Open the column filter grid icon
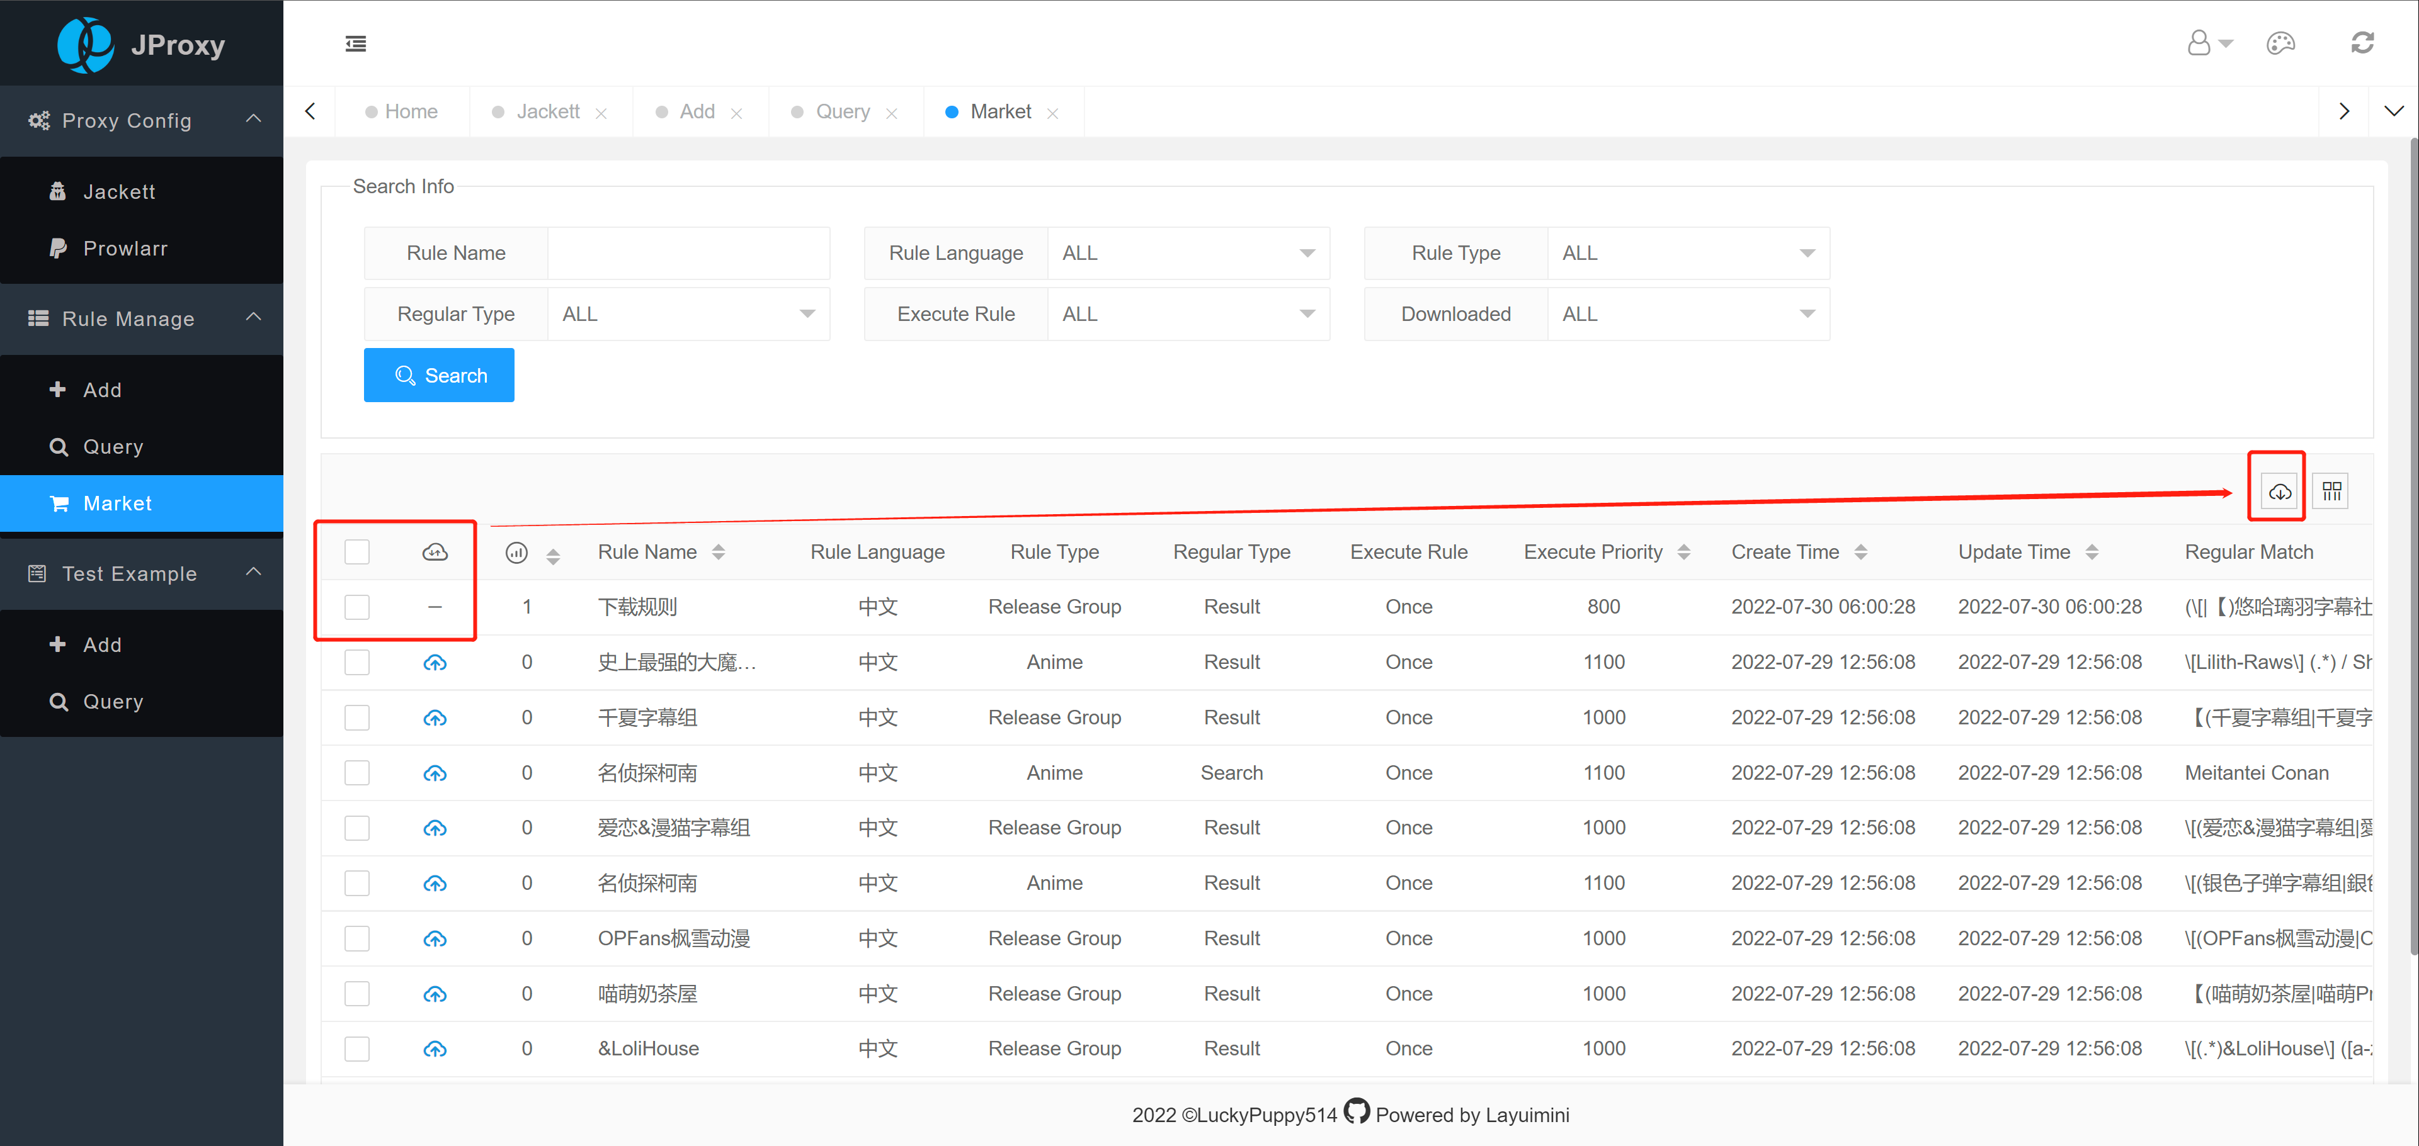The image size is (2419, 1146). point(2331,492)
